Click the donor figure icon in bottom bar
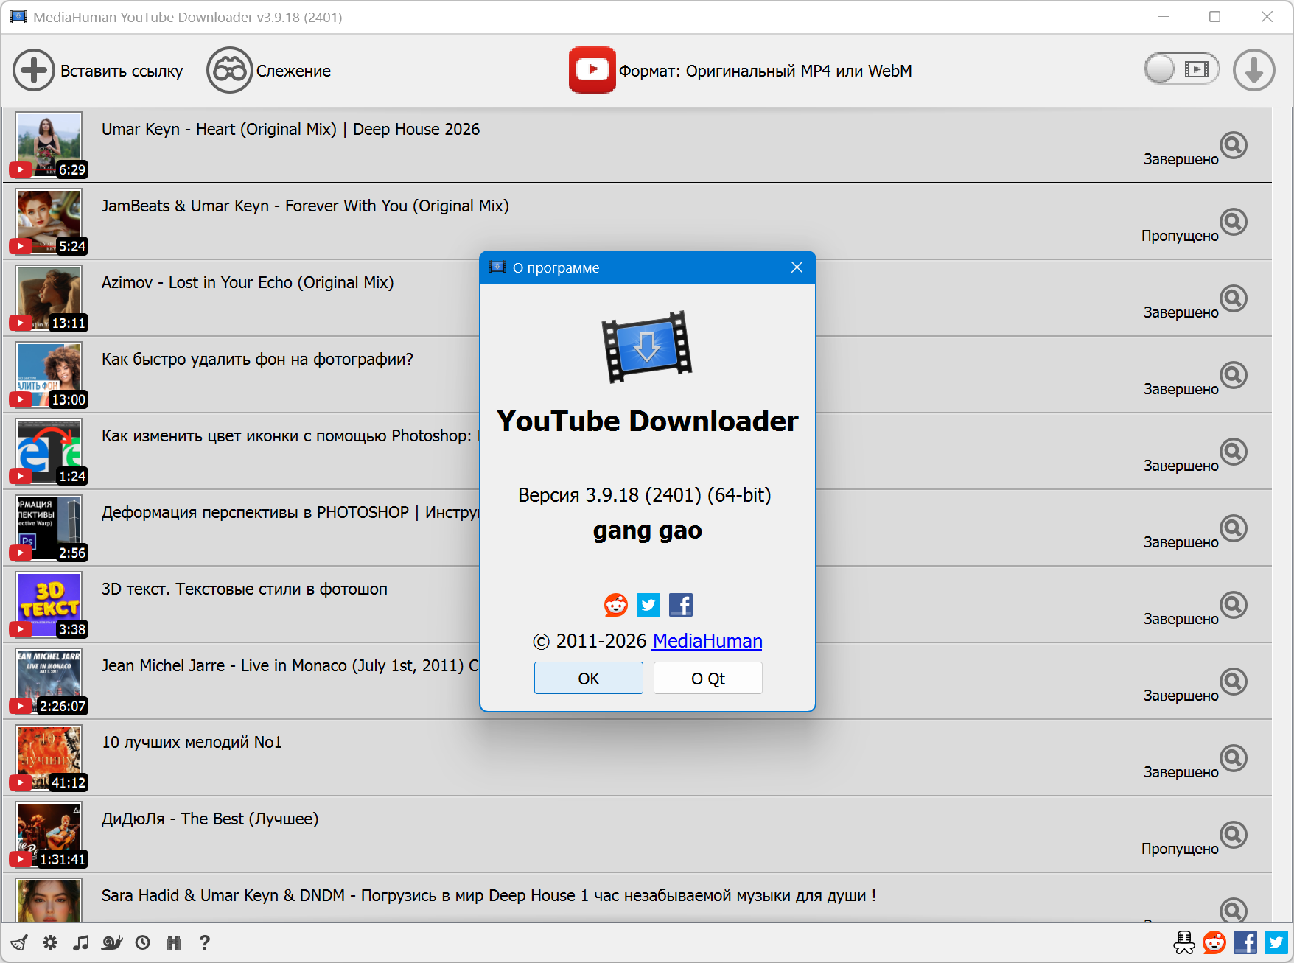 1184,942
